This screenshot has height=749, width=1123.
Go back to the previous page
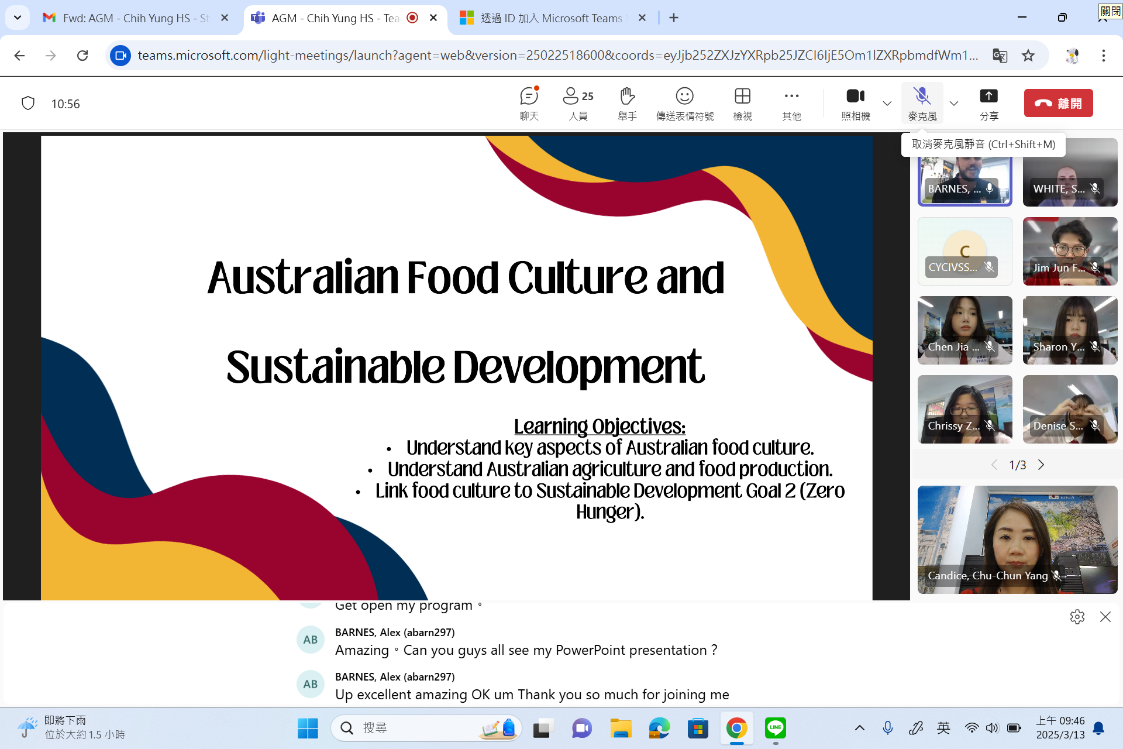19,56
